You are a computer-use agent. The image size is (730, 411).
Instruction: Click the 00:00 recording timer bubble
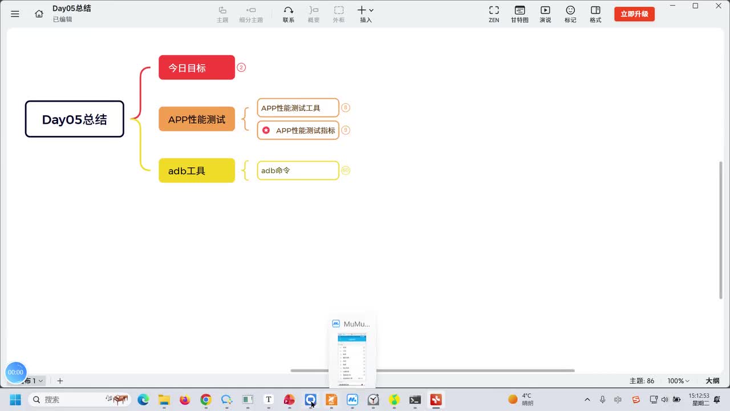coord(15,372)
